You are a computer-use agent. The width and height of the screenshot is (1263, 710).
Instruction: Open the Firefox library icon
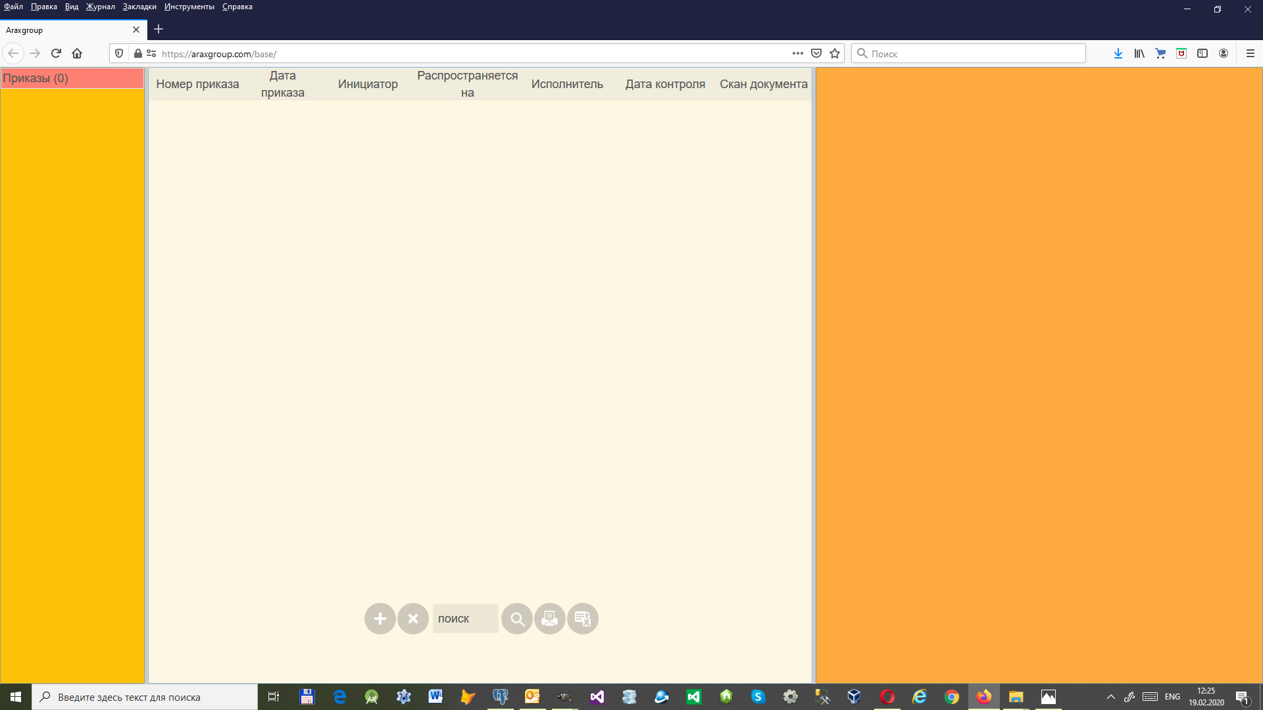coord(1139,54)
